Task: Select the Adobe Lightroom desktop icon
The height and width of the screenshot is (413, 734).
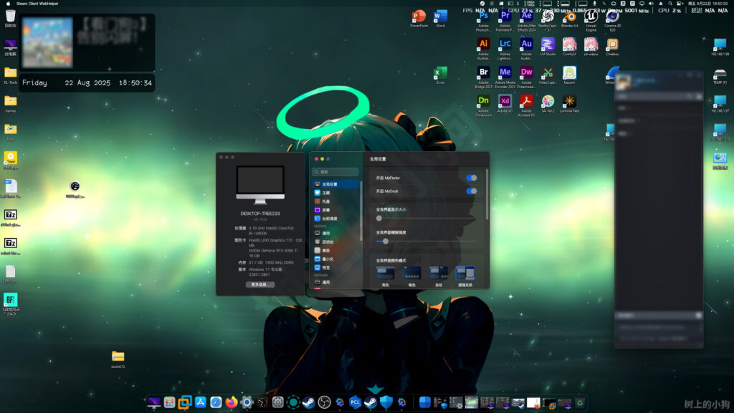Action: point(505,49)
